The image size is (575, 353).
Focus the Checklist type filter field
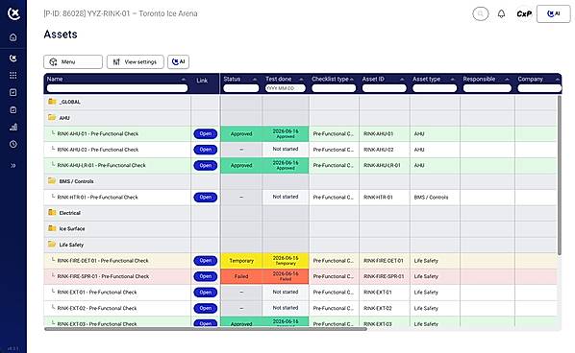[x=334, y=88]
